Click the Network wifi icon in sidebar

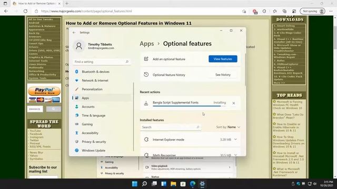[77, 80]
